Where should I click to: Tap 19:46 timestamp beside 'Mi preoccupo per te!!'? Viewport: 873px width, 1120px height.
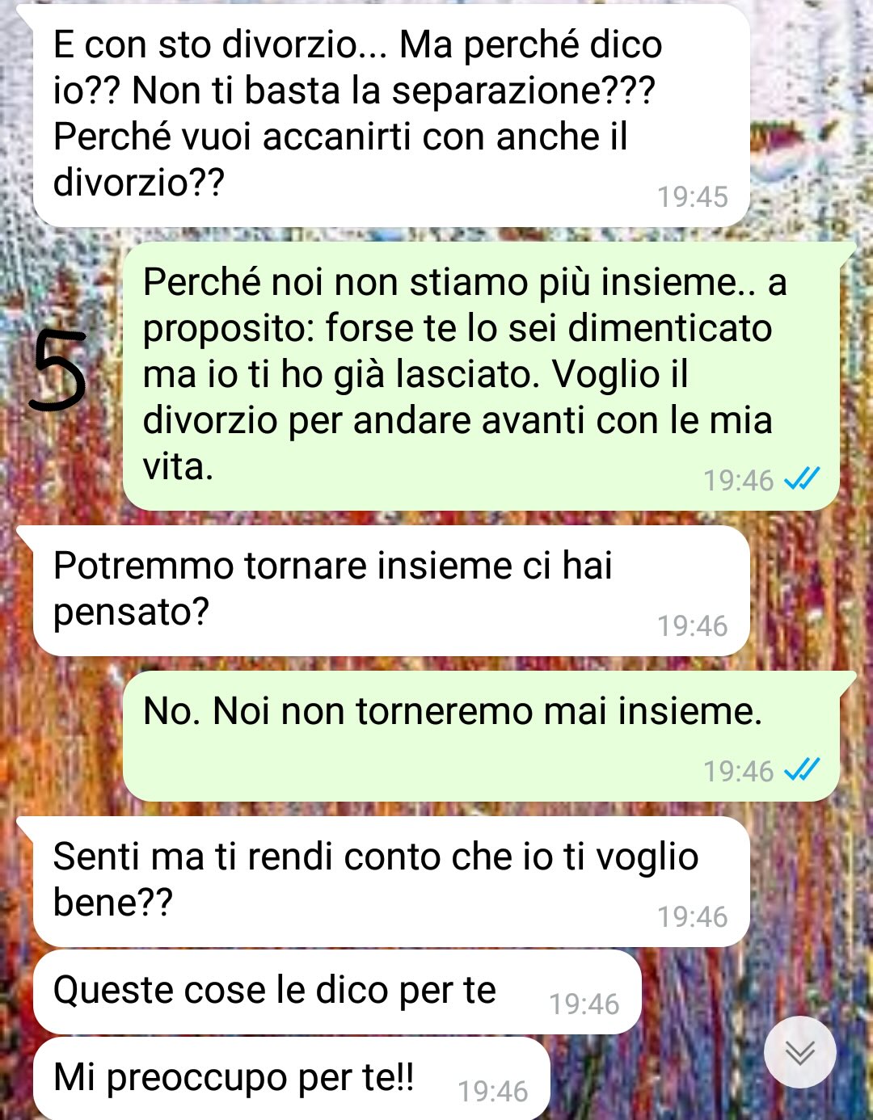point(493,1091)
